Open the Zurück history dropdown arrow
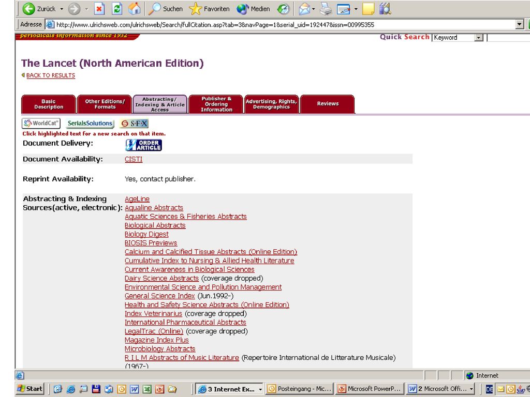 coord(62,9)
